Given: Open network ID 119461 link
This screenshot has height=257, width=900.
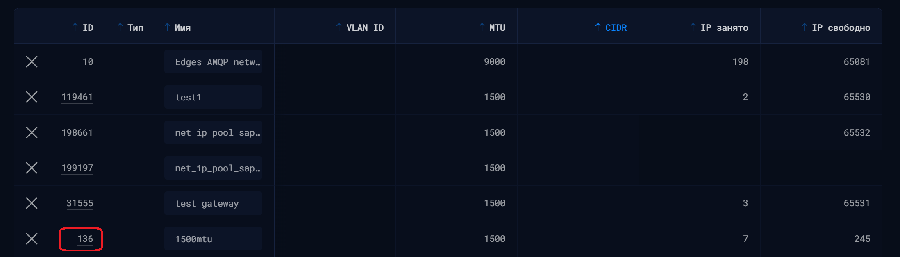Looking at the screenshot, I should [77, 97].
